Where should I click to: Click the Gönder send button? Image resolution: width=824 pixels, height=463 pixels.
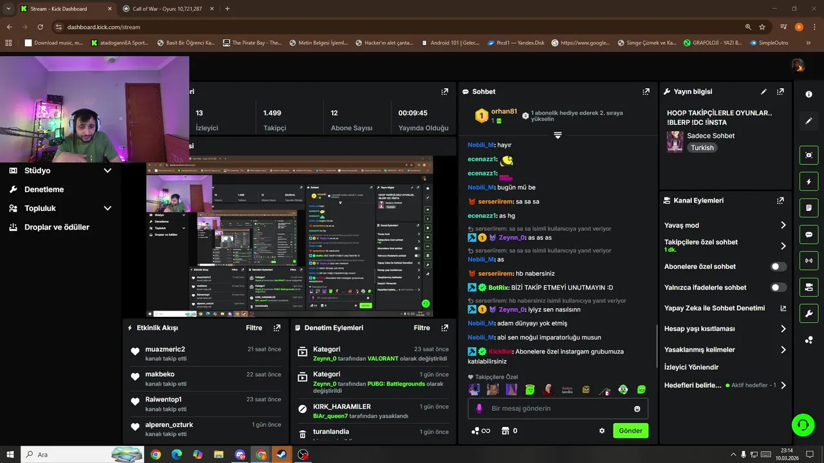pyautogui.click(x=631, y=431)
